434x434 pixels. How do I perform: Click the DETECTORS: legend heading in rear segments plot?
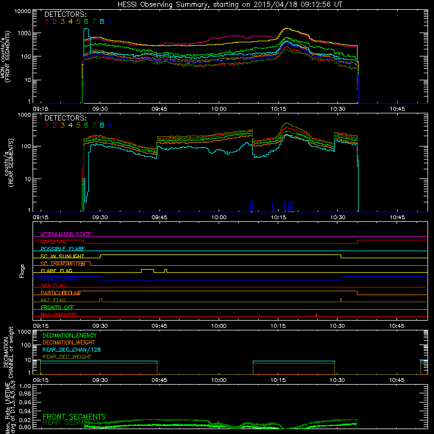[x=66, y=118]
